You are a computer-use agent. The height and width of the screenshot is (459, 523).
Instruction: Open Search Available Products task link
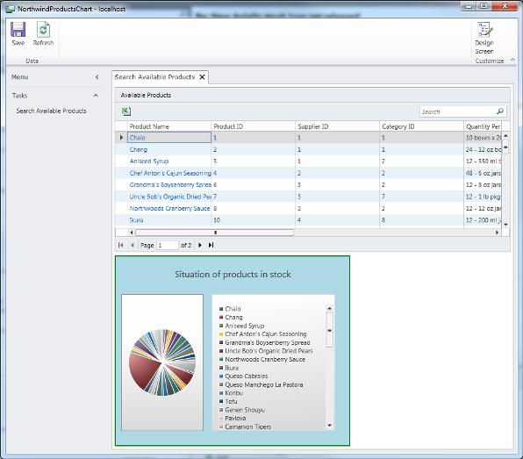pyautogui.click(x=52, y=111)
